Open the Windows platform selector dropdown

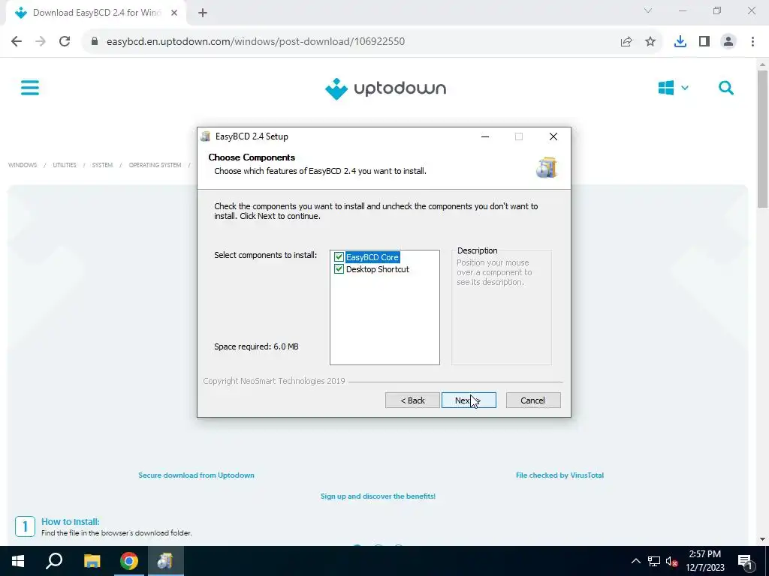tap(674, 88)
